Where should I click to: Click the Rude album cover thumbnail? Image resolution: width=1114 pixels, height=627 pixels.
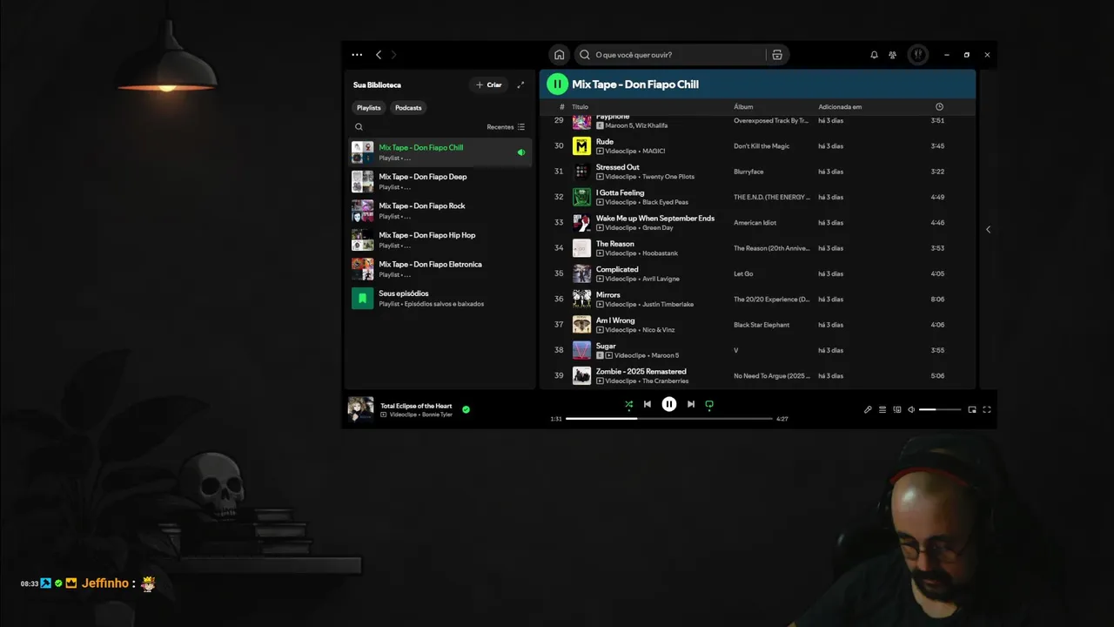(x=581, y=145)
